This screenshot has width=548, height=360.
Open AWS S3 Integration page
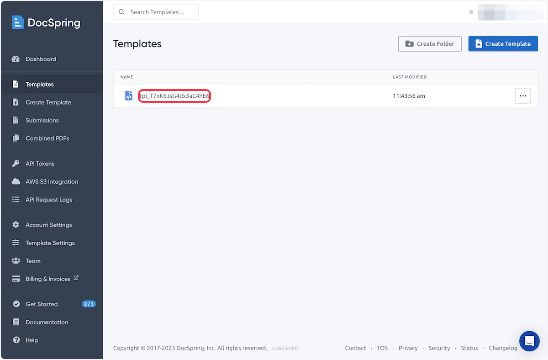click(x=52, y=181)
